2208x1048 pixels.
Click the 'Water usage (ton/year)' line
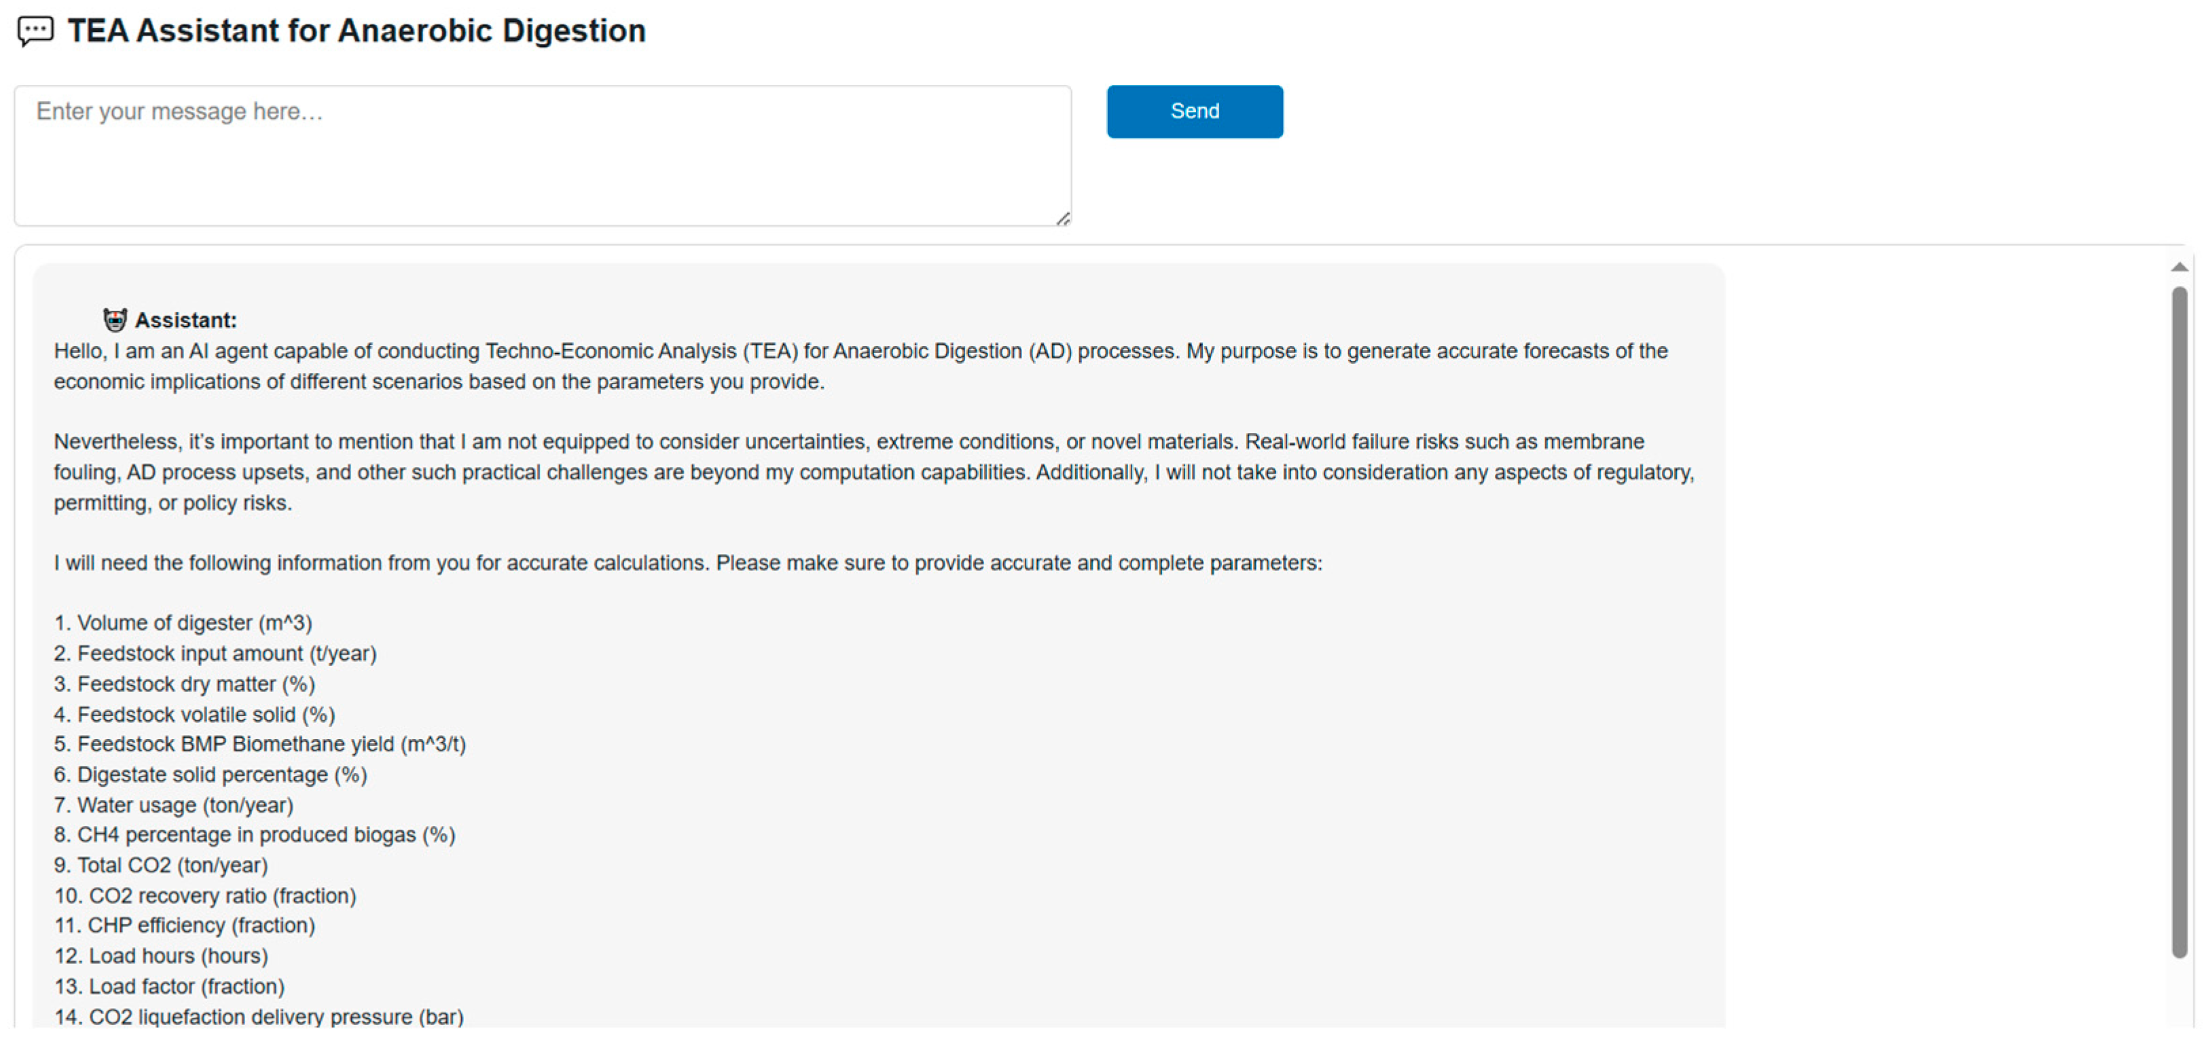tap(174, 806)
